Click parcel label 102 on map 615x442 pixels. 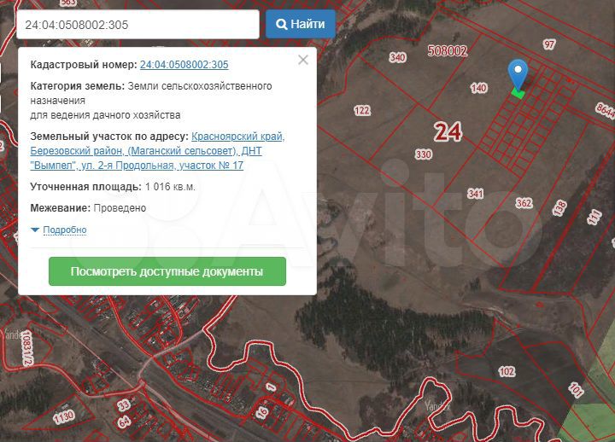[507, 371]
